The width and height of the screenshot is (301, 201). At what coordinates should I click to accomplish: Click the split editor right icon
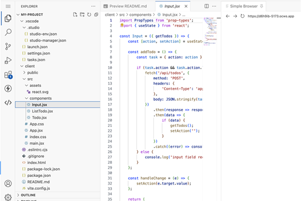coord(207,6)
